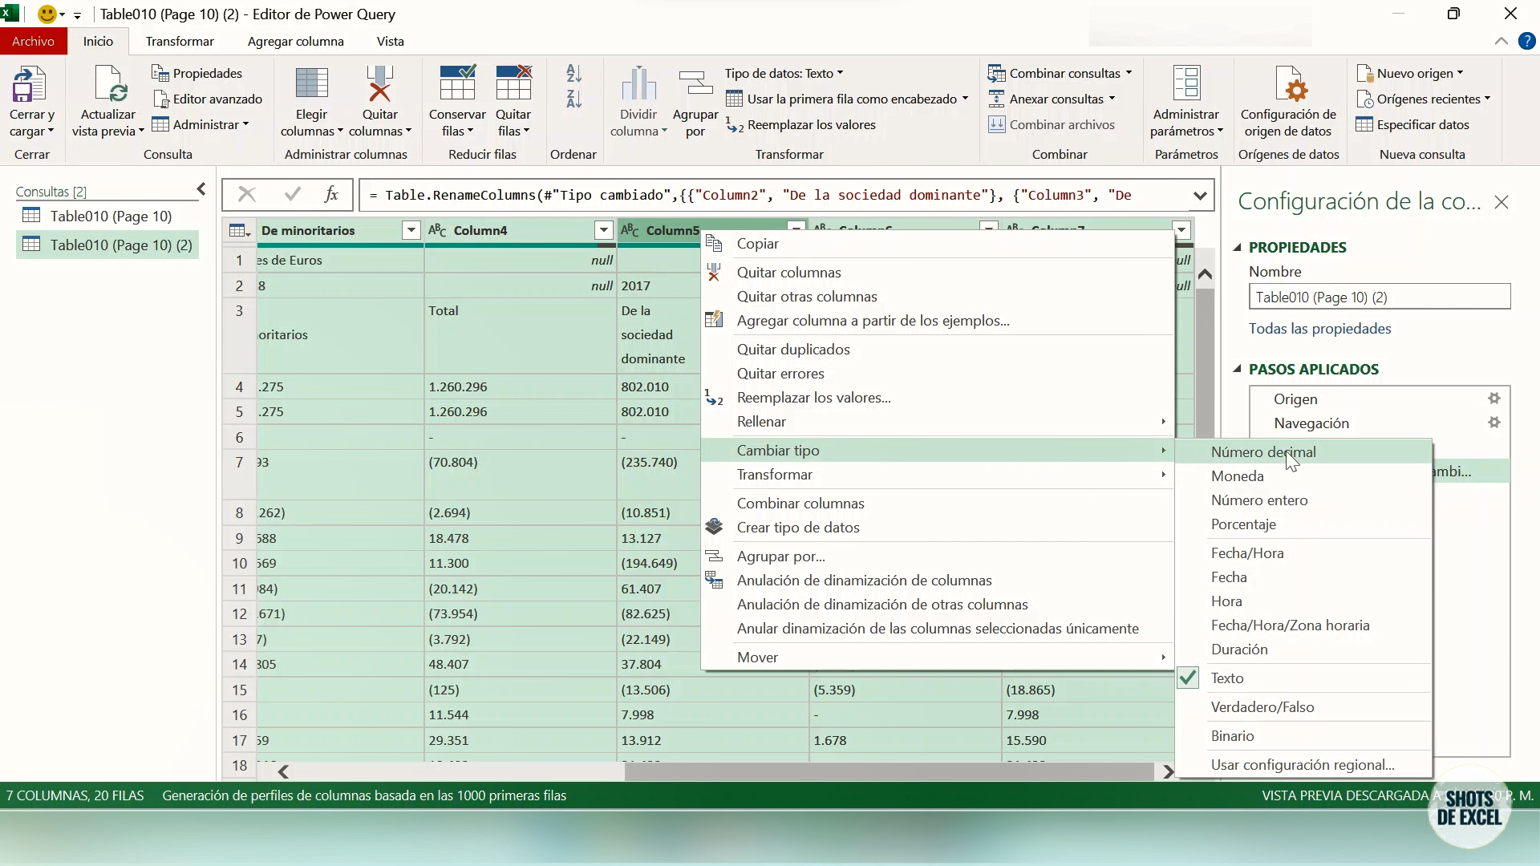Switch to the Agregar columna tab
1540x866 pixels.
coord(295,42)
